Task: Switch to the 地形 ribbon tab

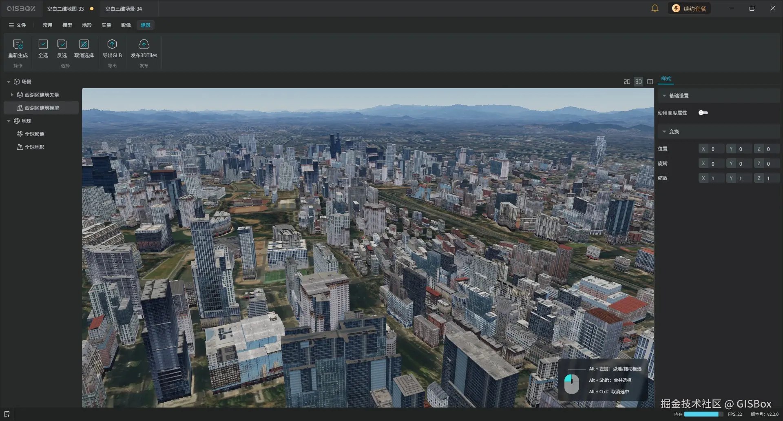Action: click(87, 25)
